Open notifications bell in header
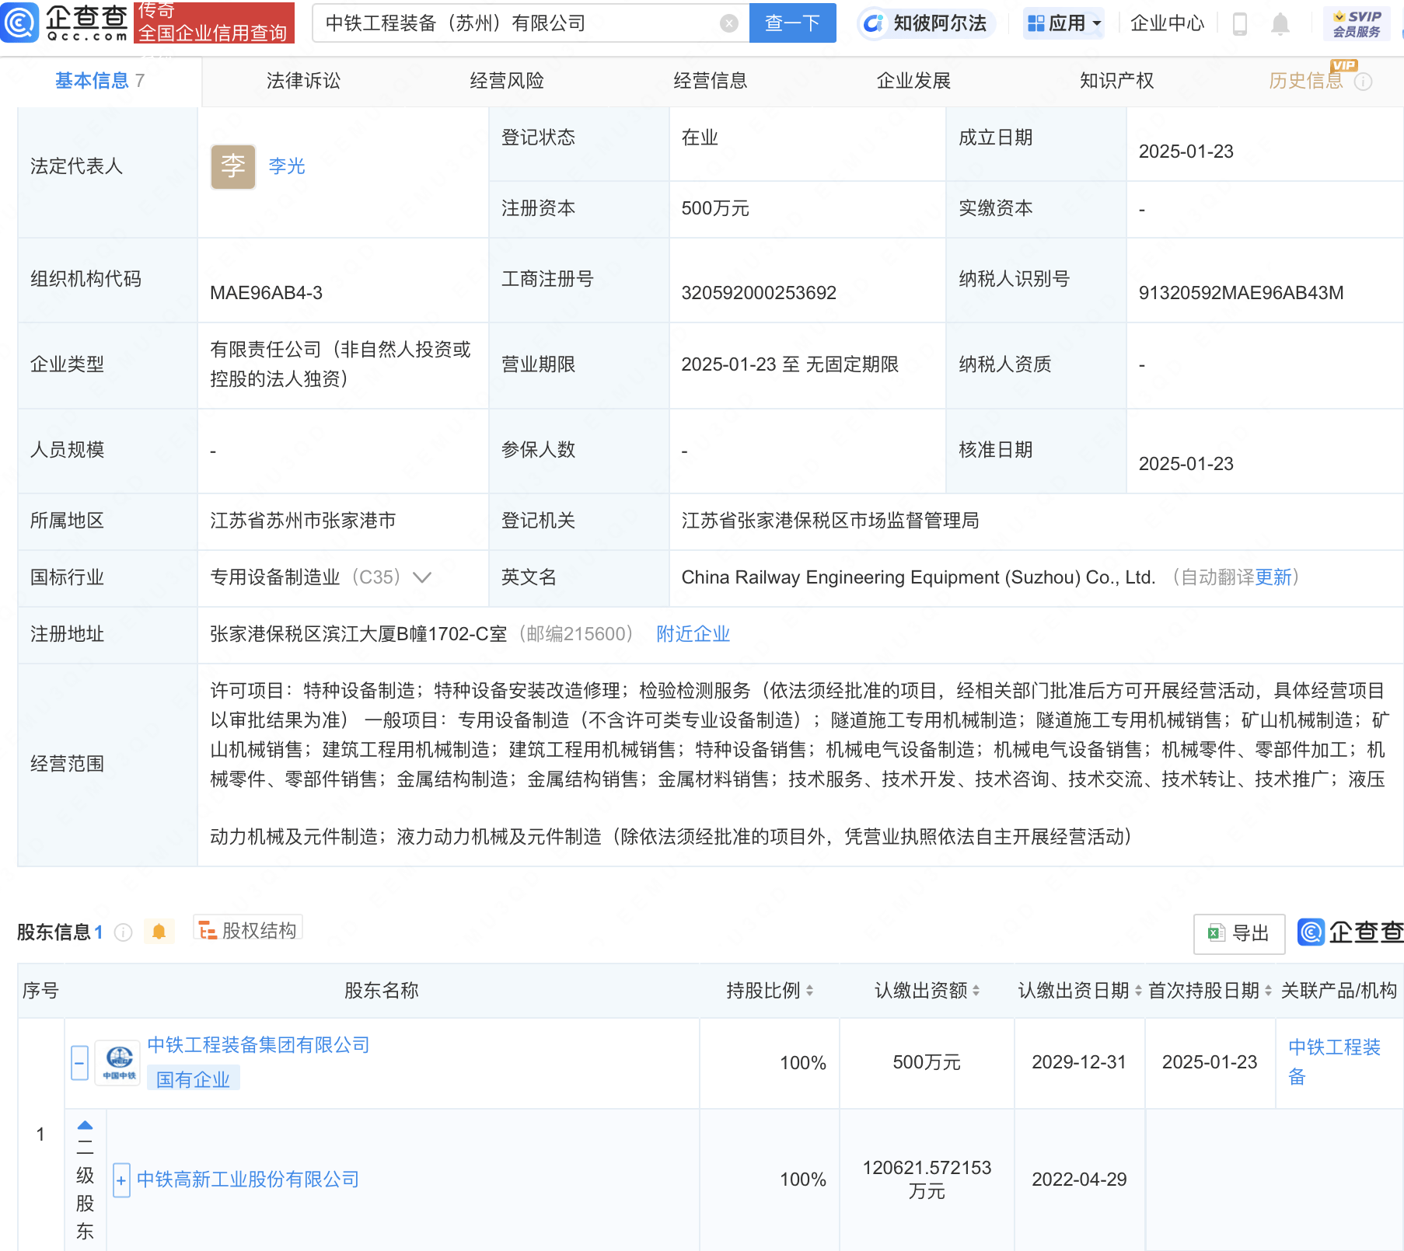The width and height of the screenshot is (1404, 1251). click(x=1280, y=24)
